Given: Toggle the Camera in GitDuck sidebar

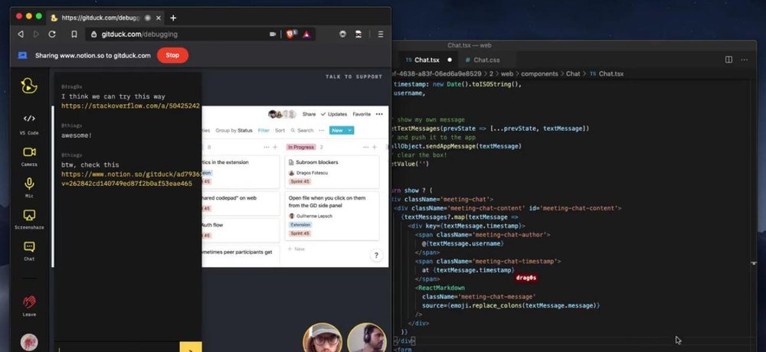Looking at the screenshot, I should (29, 156).
